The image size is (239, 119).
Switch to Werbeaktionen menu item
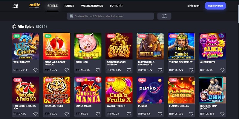pyautogui.click(x=92, y=6)
